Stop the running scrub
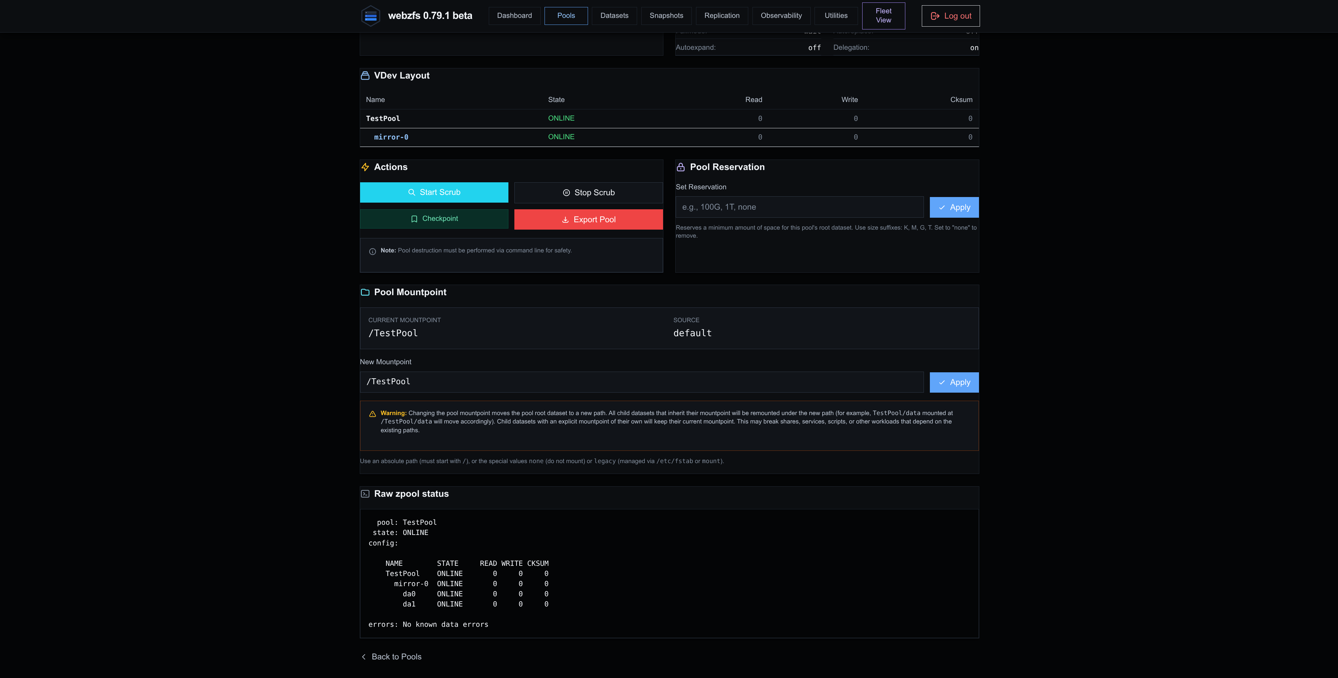Screen dimensions: 1338x678 pos(588,192)
